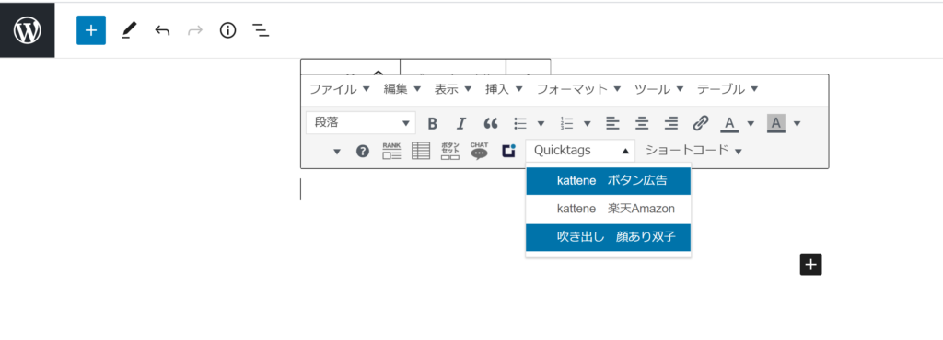Choose 吹き出し 顔あり双子 option
The width and height of the screenshot is (943, 340).
[608, 237]
